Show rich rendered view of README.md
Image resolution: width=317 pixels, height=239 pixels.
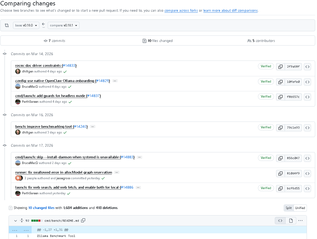tap(291, 221)
